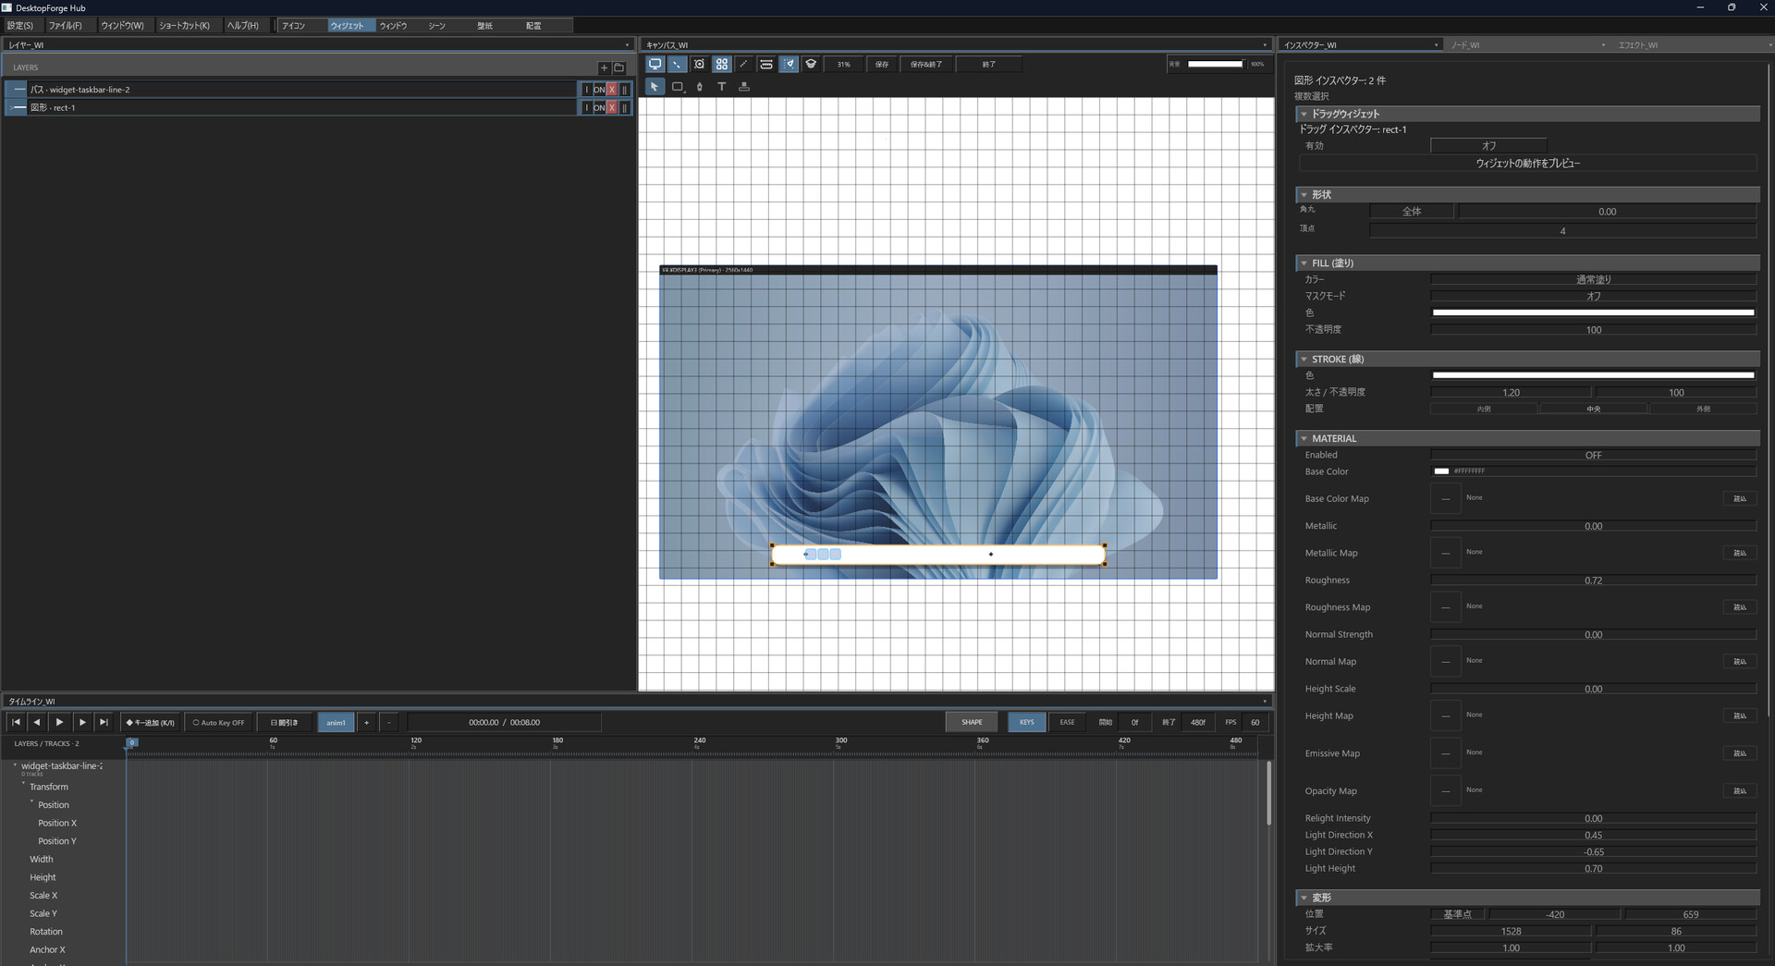Screen dimensions: 1775x966
Task: Jump to last frame in timeline
Action: (104, 722)
